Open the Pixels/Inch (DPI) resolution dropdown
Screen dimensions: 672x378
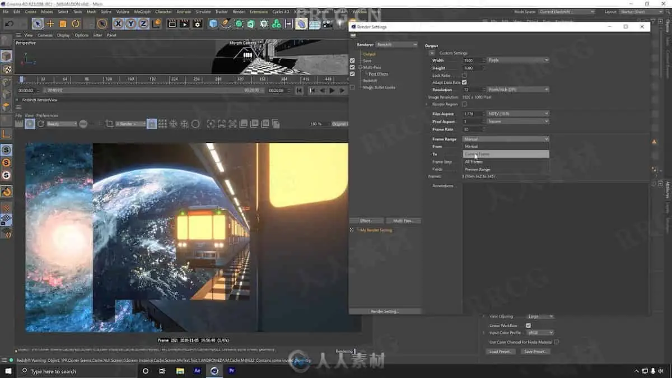tap(518, 90)
